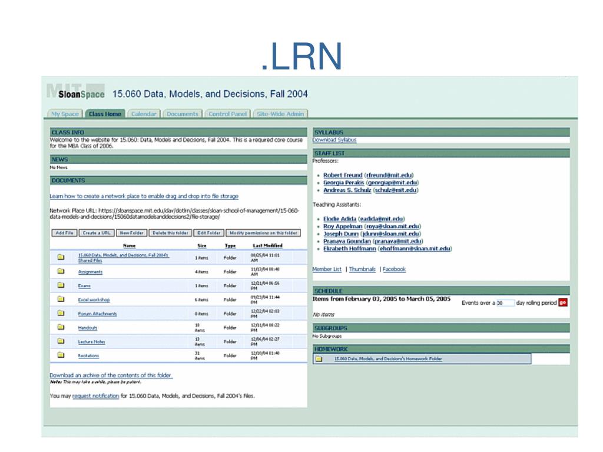Screen dimensions: 603x452
Task: Click the Create a URL button
Action: coord(96,233)
